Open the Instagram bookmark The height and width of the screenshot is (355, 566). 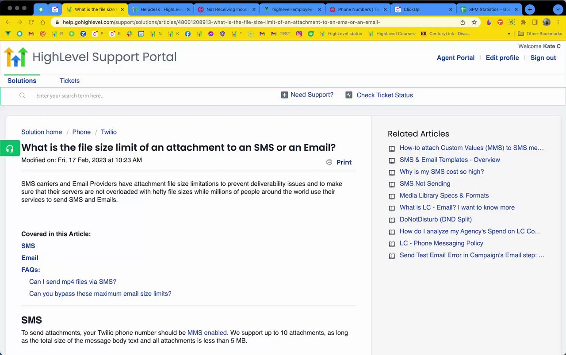point(299,34)
